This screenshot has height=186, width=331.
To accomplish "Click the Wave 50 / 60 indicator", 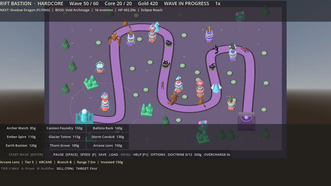I will click(x=84, y=4).
